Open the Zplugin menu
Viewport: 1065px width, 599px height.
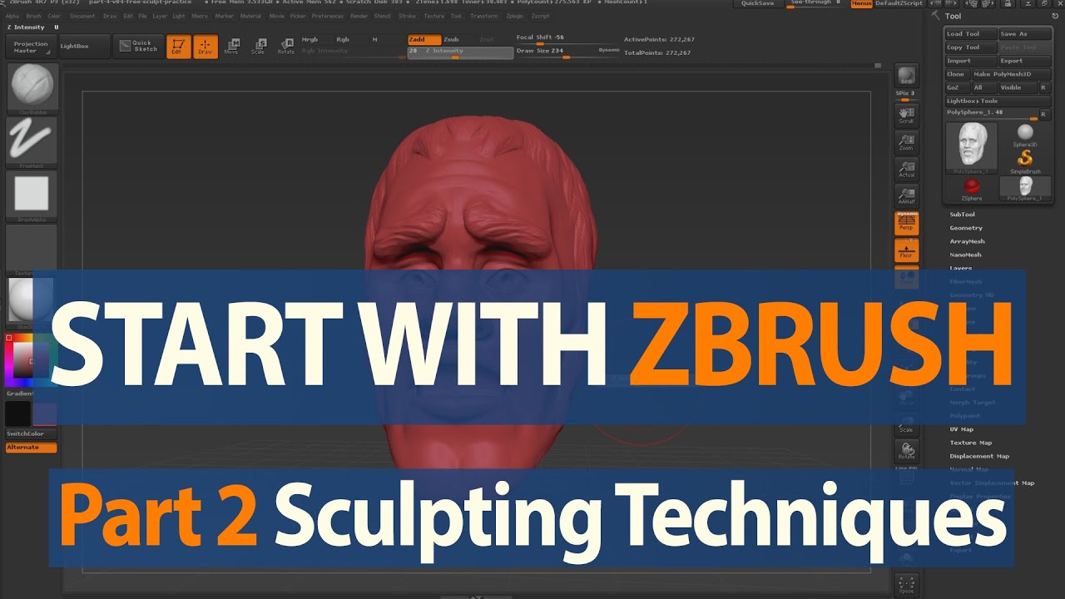pyautogui.click(x=514, y=16)
